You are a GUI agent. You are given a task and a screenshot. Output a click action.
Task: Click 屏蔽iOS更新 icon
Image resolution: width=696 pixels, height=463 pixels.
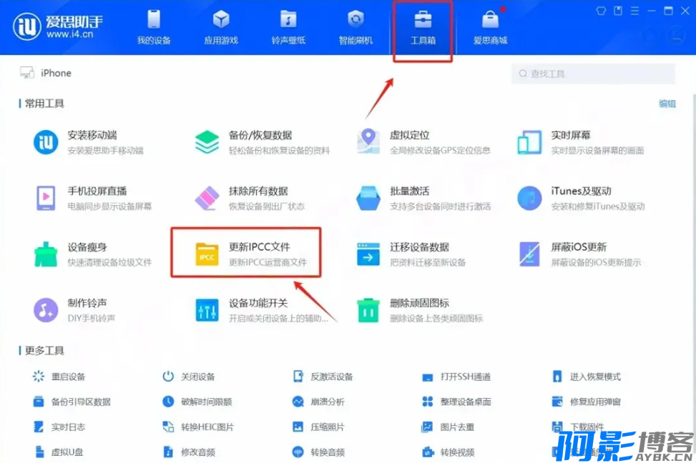coord(529,254)
